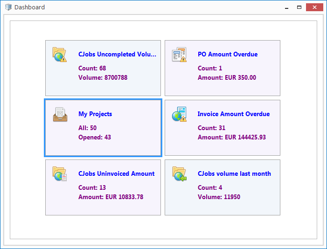This screenshot has width=327, height=249.
Task: Click the 'Count: 1' value
Action: pyautogui.click(x=210, y=68)
